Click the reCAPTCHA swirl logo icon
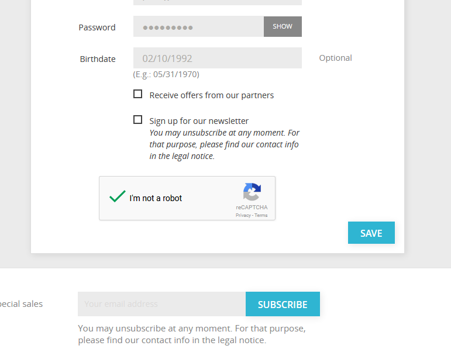Viewport: 451px width, 349px height. (x=252, y=192)
